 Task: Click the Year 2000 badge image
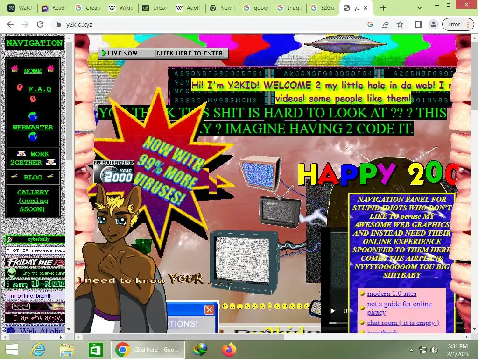point(114,172)
